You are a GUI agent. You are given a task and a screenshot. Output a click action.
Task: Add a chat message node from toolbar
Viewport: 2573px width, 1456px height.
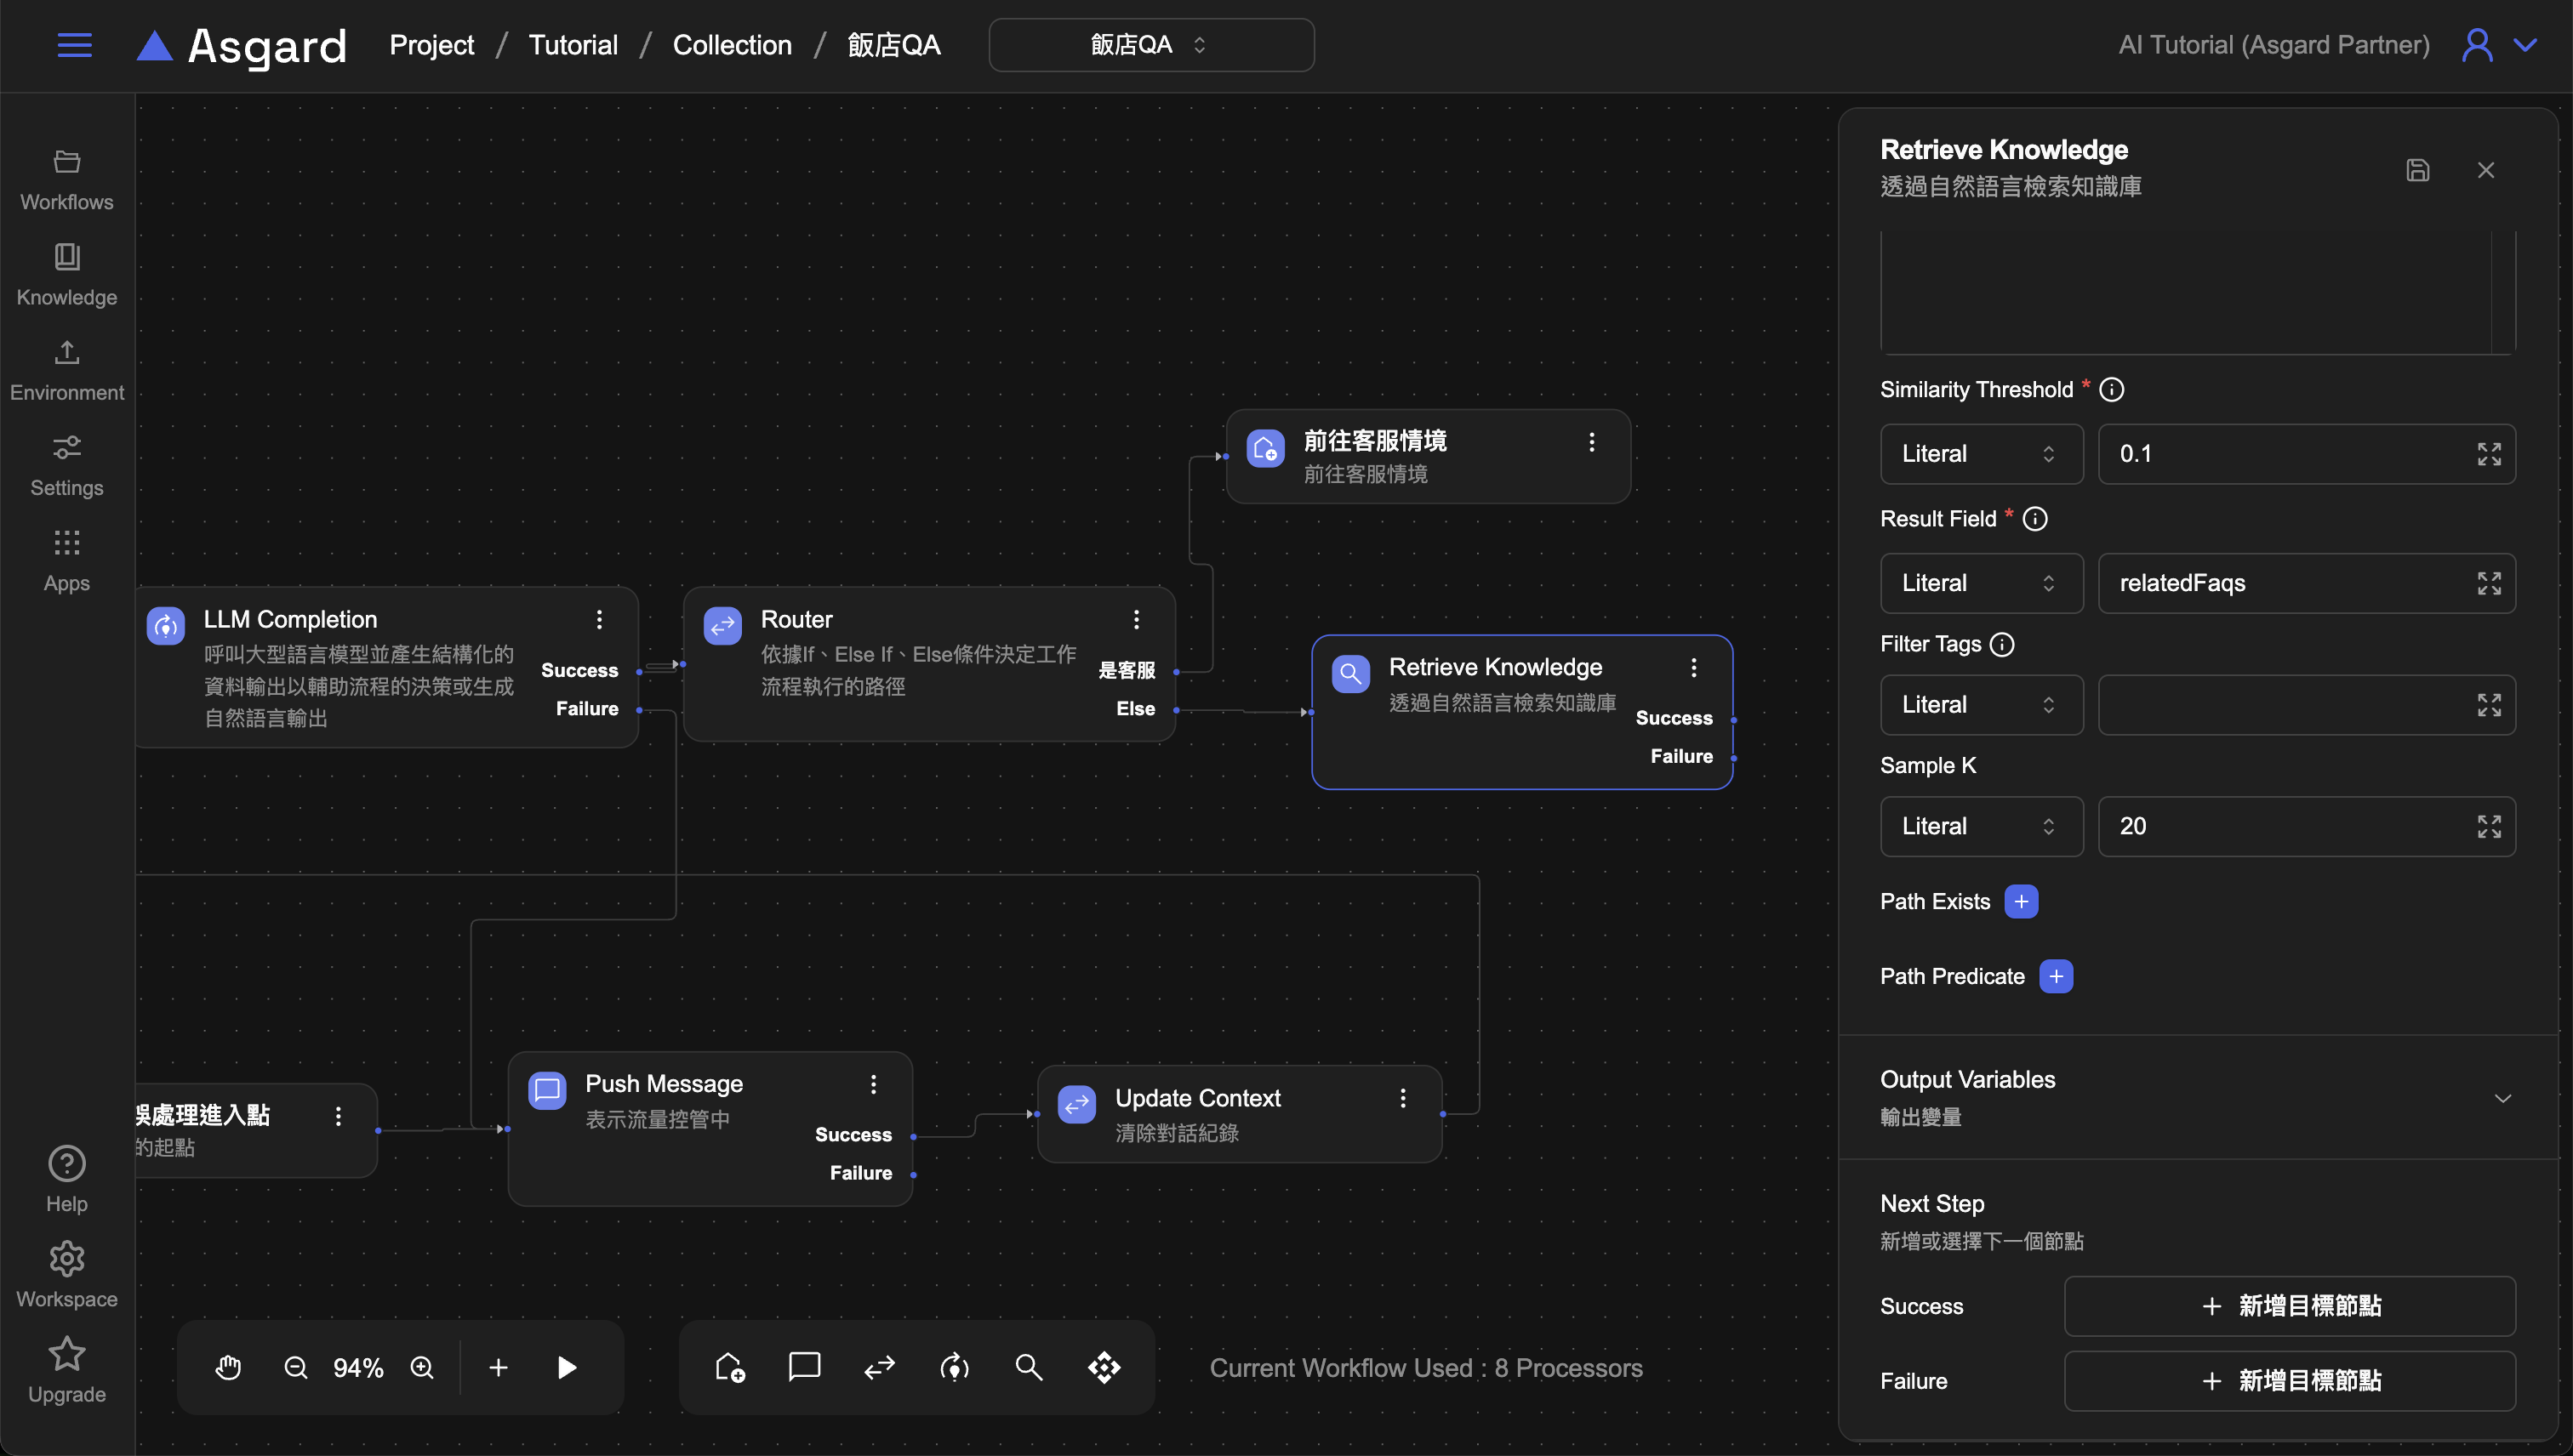coord(804,1367)
